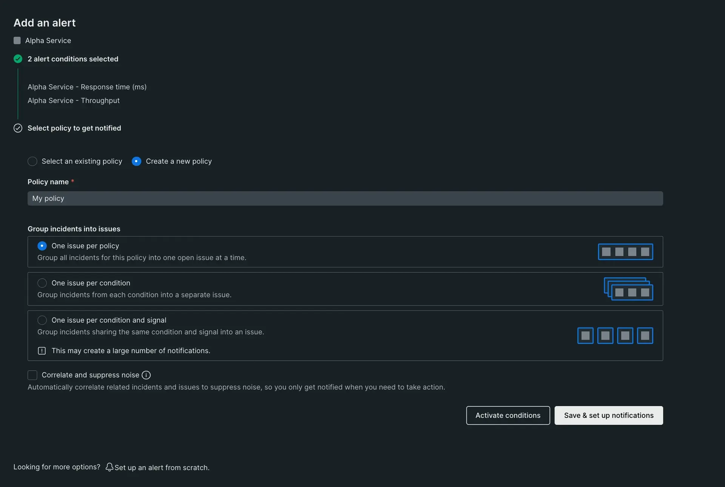The height and width of the screenshot is (487, 725).
Task: Click the Automatically correlate related incidents description
Action: (x=236, y=387)
